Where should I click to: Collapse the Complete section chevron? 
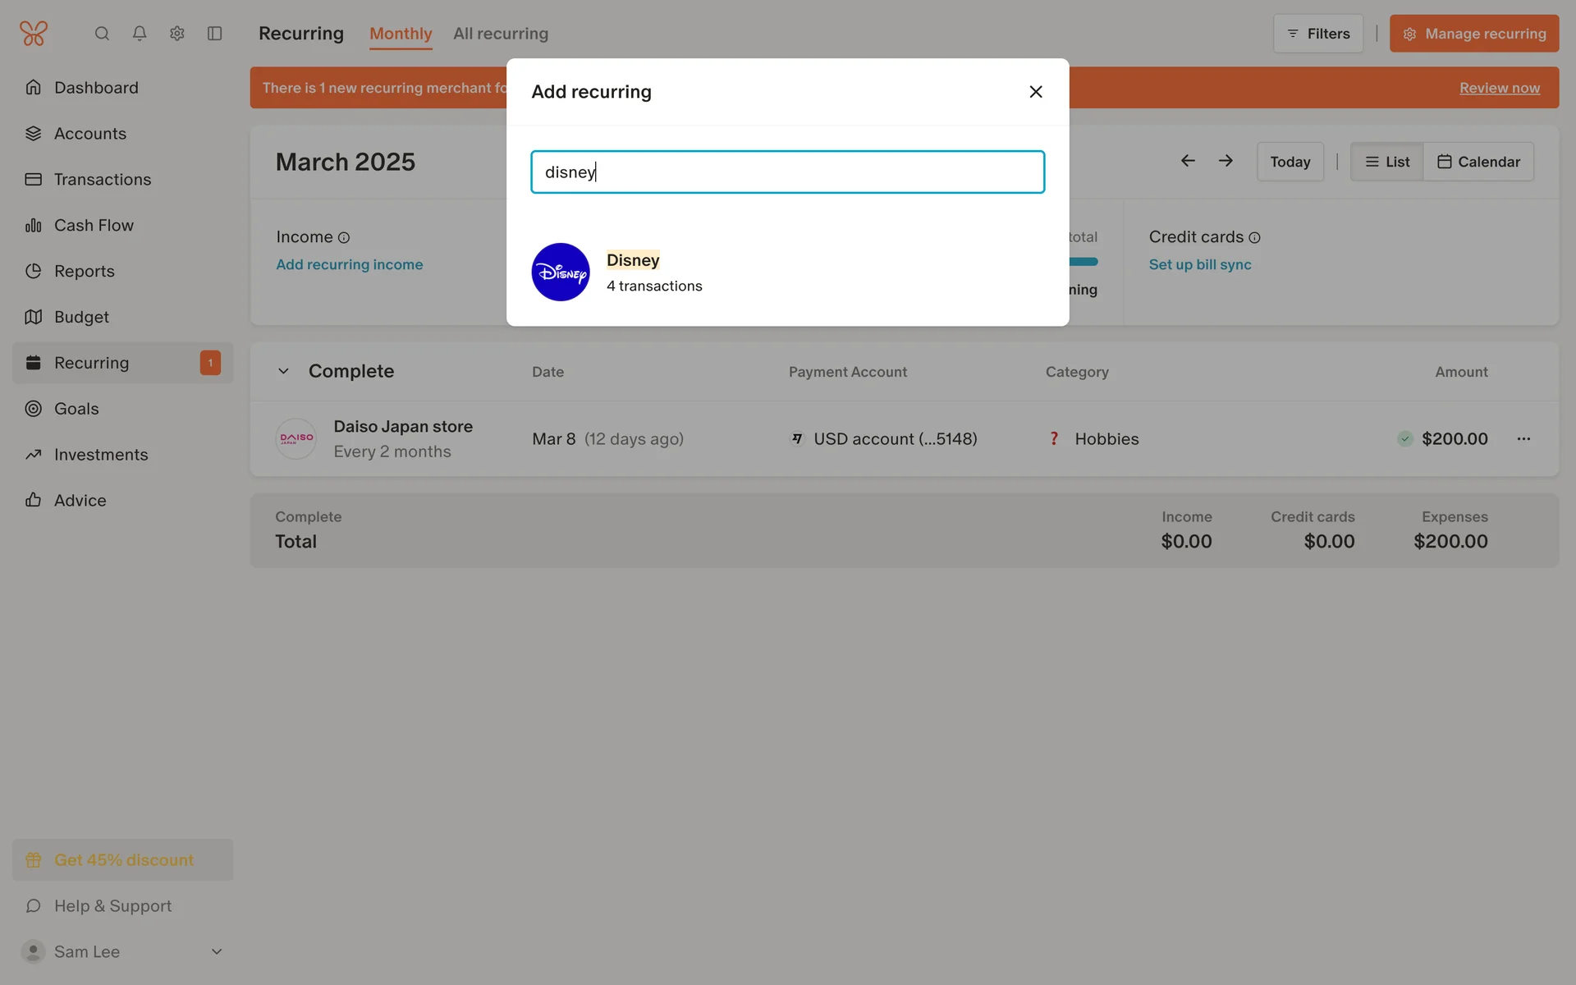(283, 371)
